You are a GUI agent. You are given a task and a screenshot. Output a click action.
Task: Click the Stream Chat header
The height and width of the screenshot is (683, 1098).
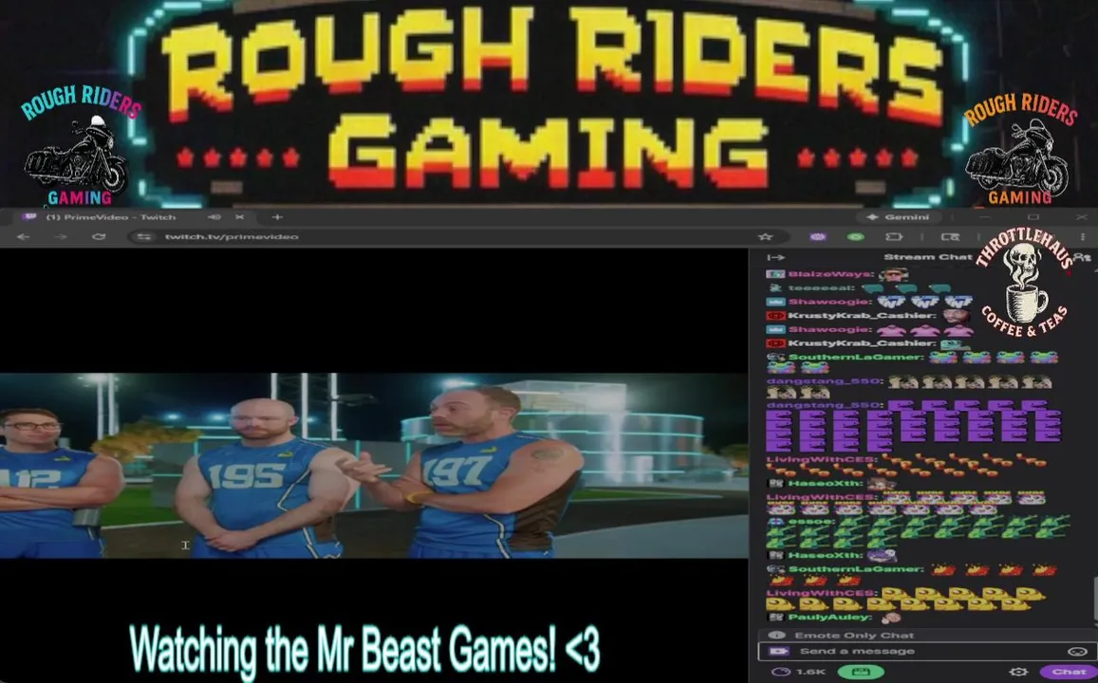point(928,257)
